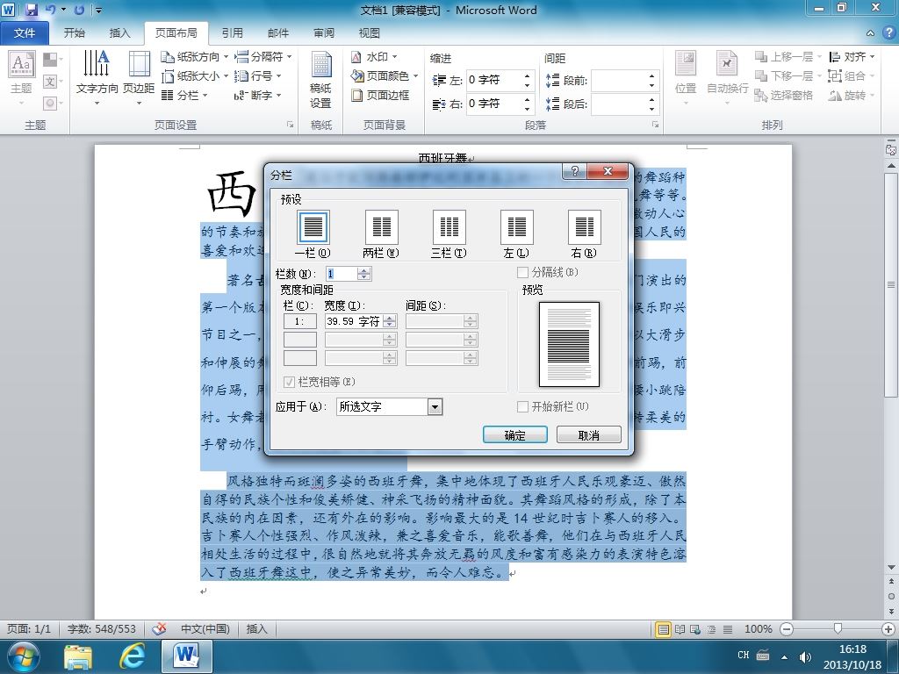Click language Chinese (China) in status bar
The height and width of the screenshot is (674, 899).
[x=205, y=628]
